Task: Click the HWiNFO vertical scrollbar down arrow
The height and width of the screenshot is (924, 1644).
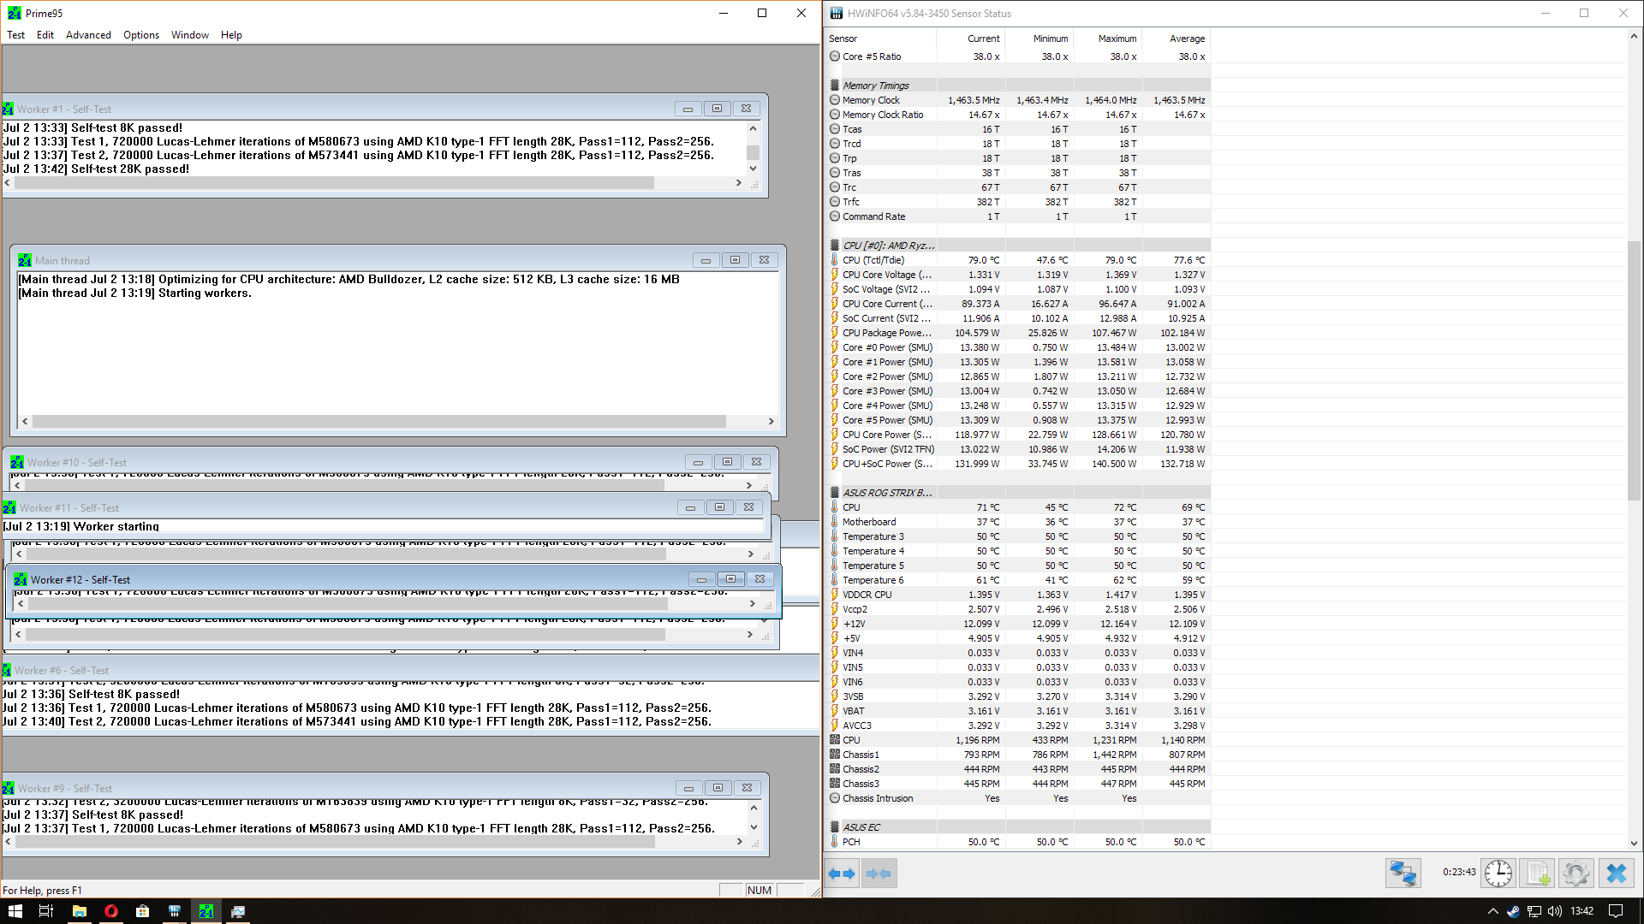Action: [1634, 844]
